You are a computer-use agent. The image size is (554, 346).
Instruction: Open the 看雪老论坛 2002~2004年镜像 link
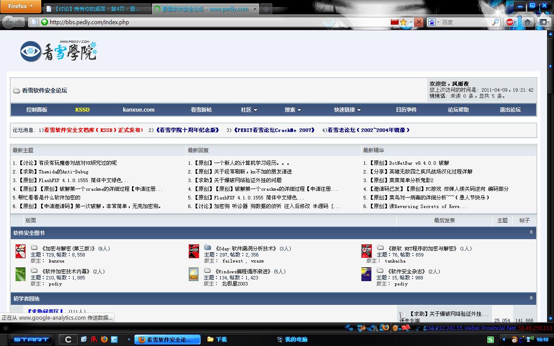click(368, 130)
